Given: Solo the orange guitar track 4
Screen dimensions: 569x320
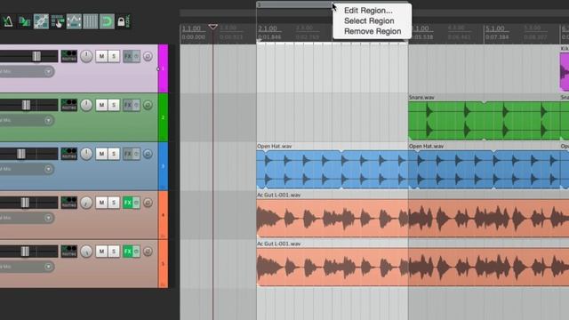Looking at the screenshot, I should pos(114,203).
